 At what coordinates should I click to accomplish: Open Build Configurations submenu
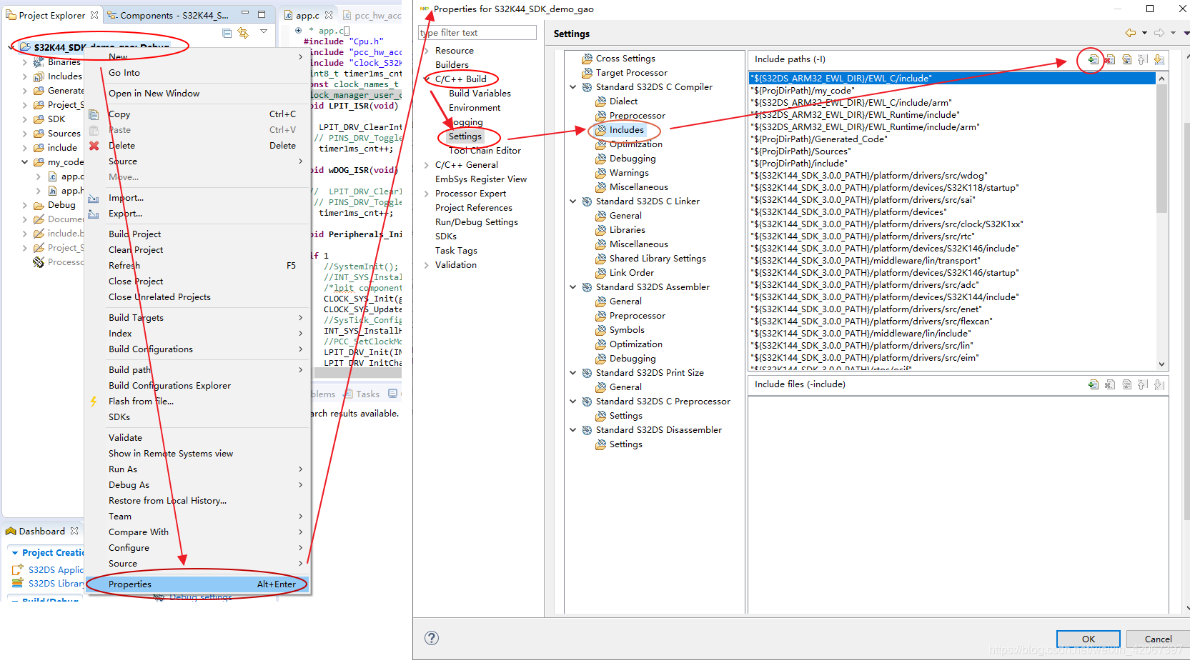[x=197, y=349]
